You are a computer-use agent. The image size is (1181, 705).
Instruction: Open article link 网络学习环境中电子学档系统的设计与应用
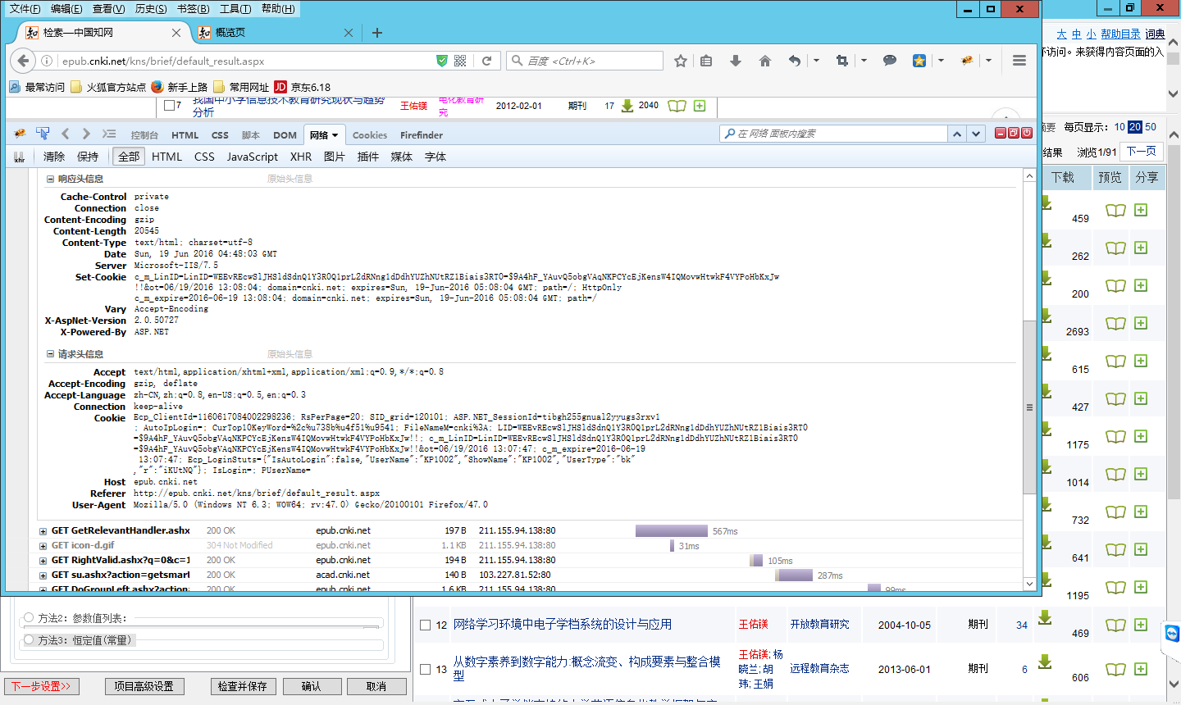[x=563, y=625]
